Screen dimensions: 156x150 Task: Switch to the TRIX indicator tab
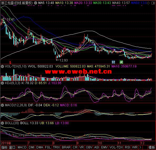[56, 147]
